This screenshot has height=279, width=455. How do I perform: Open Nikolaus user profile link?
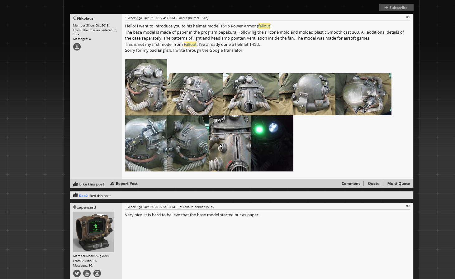pyautogui.click(x=85, y=18)
